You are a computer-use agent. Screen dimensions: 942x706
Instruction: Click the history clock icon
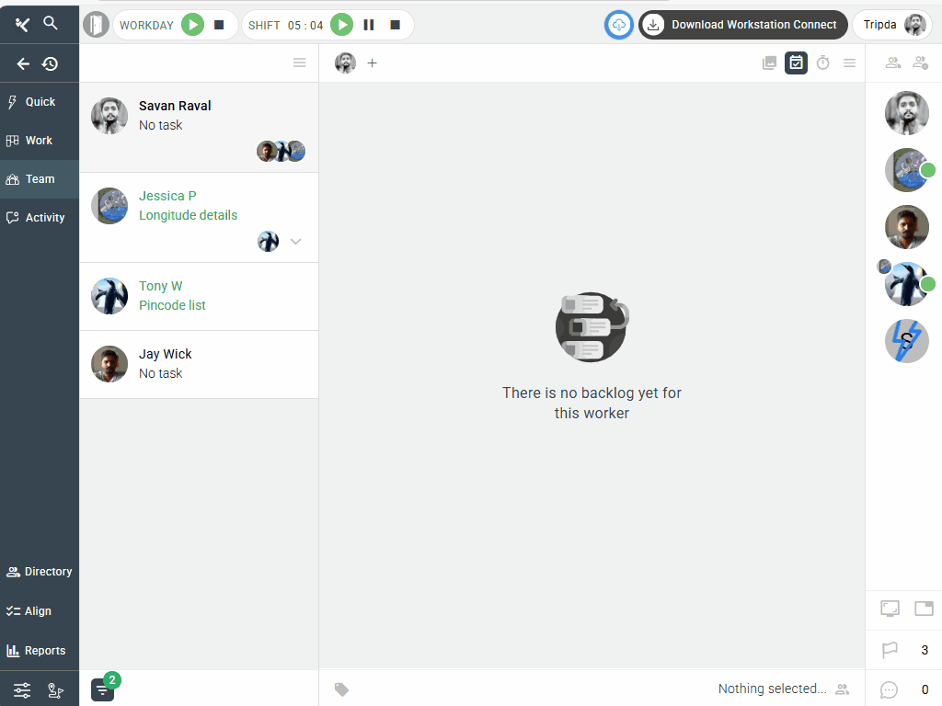coord(51,63)
